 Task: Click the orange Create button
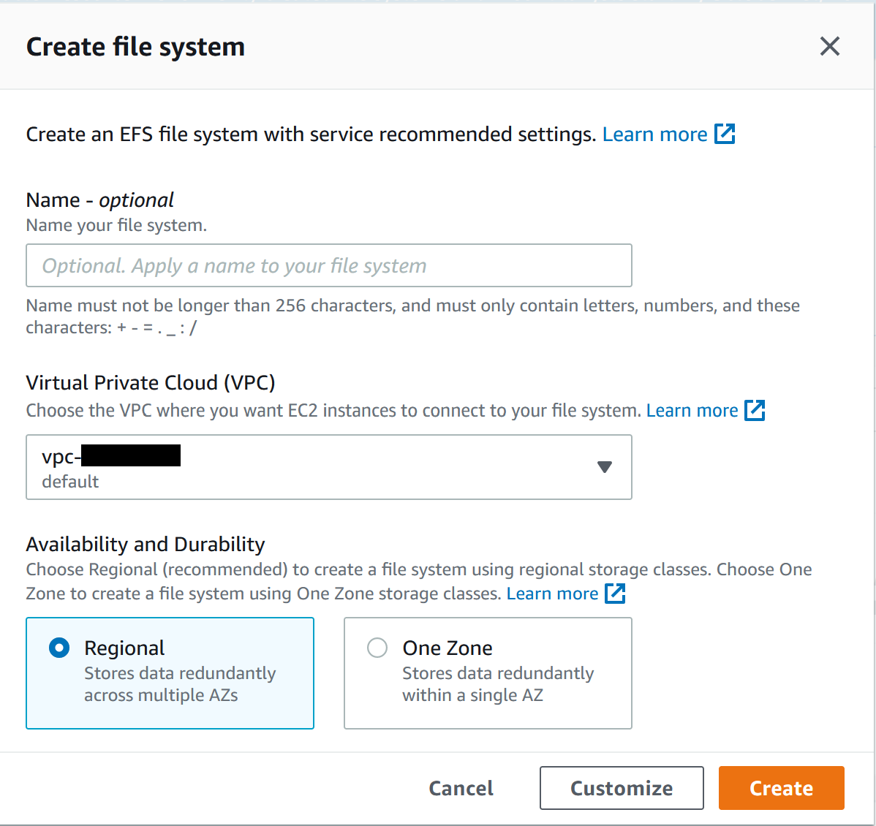click(781, 788)
